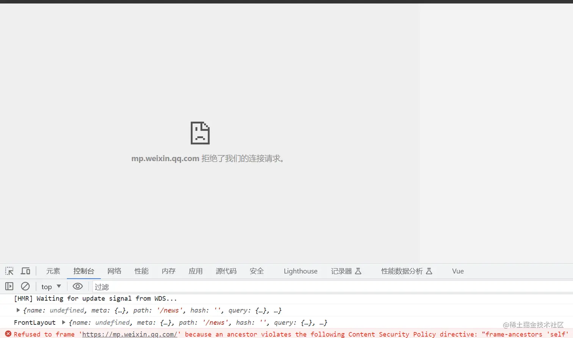
Task: Select the 控制台 tab
Action: [84, 271]
